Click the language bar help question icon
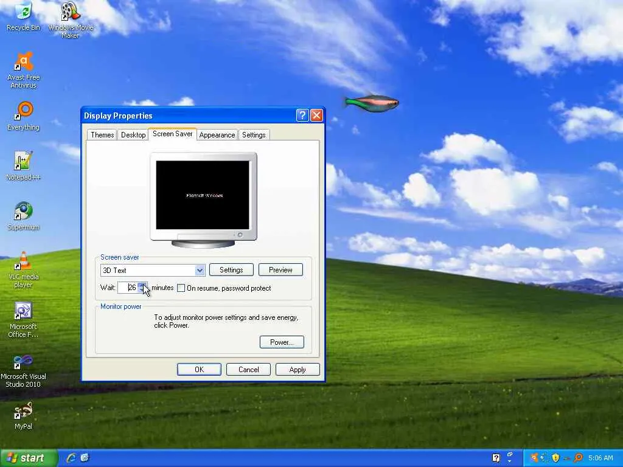 (x=496, y=458)
